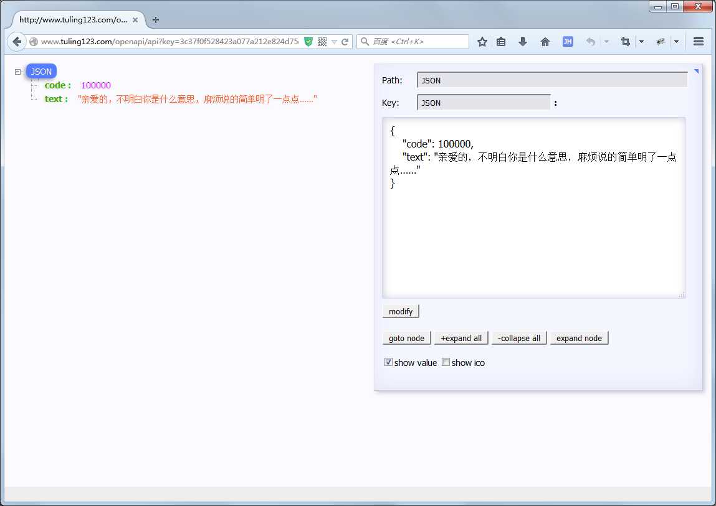Image resolution: width=716 pixels, height=506 pixels.
Task: Select the code key in tree
Action: pyautogui.click(x=57, y=85)
